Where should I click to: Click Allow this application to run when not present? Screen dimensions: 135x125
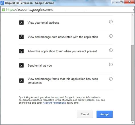[x=62, y=51]
